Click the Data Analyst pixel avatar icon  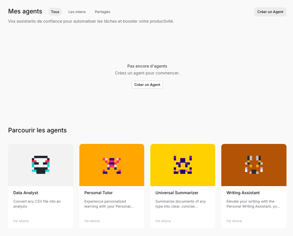tap(41, 165)
